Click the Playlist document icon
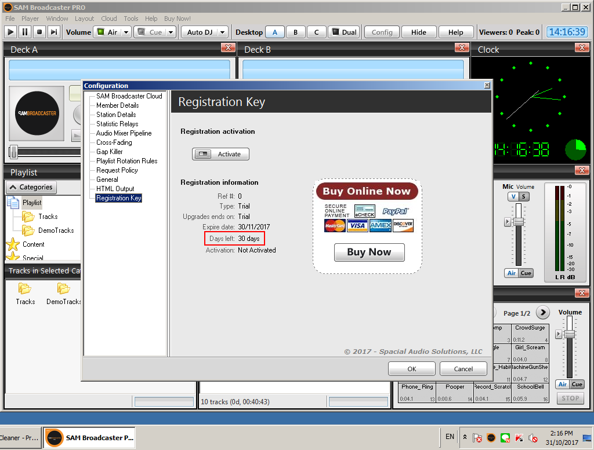 click(13, 203)
